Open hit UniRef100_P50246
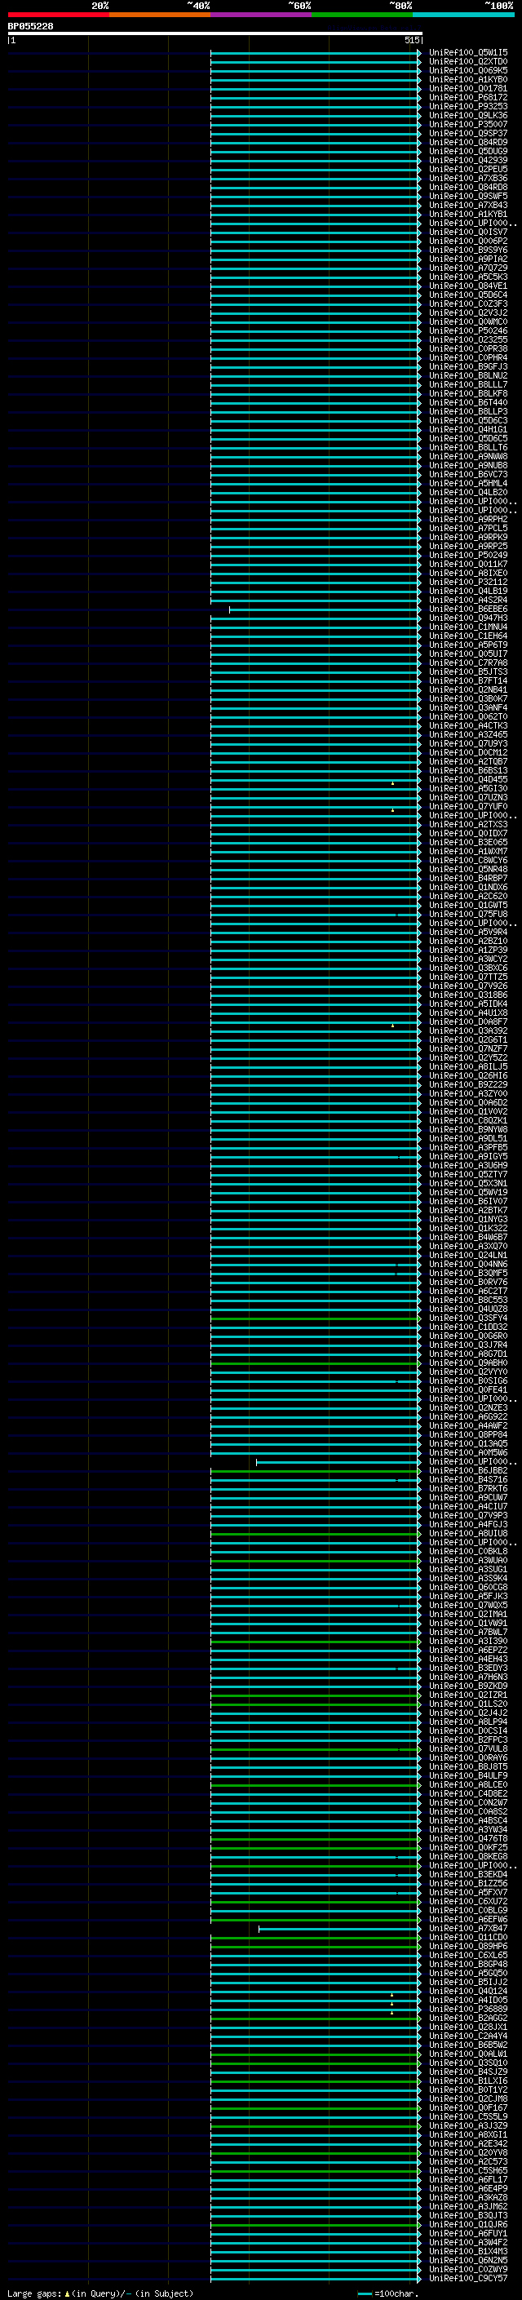Screen dimensions: 522x2300 coord(468,330)
